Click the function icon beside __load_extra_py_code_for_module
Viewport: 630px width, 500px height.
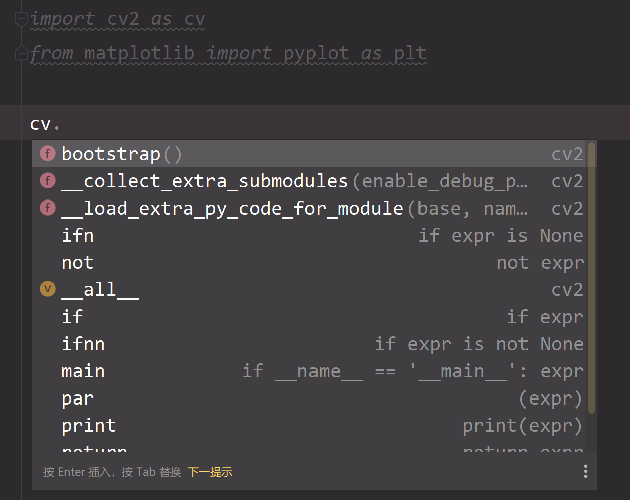[x=47, y=208]
